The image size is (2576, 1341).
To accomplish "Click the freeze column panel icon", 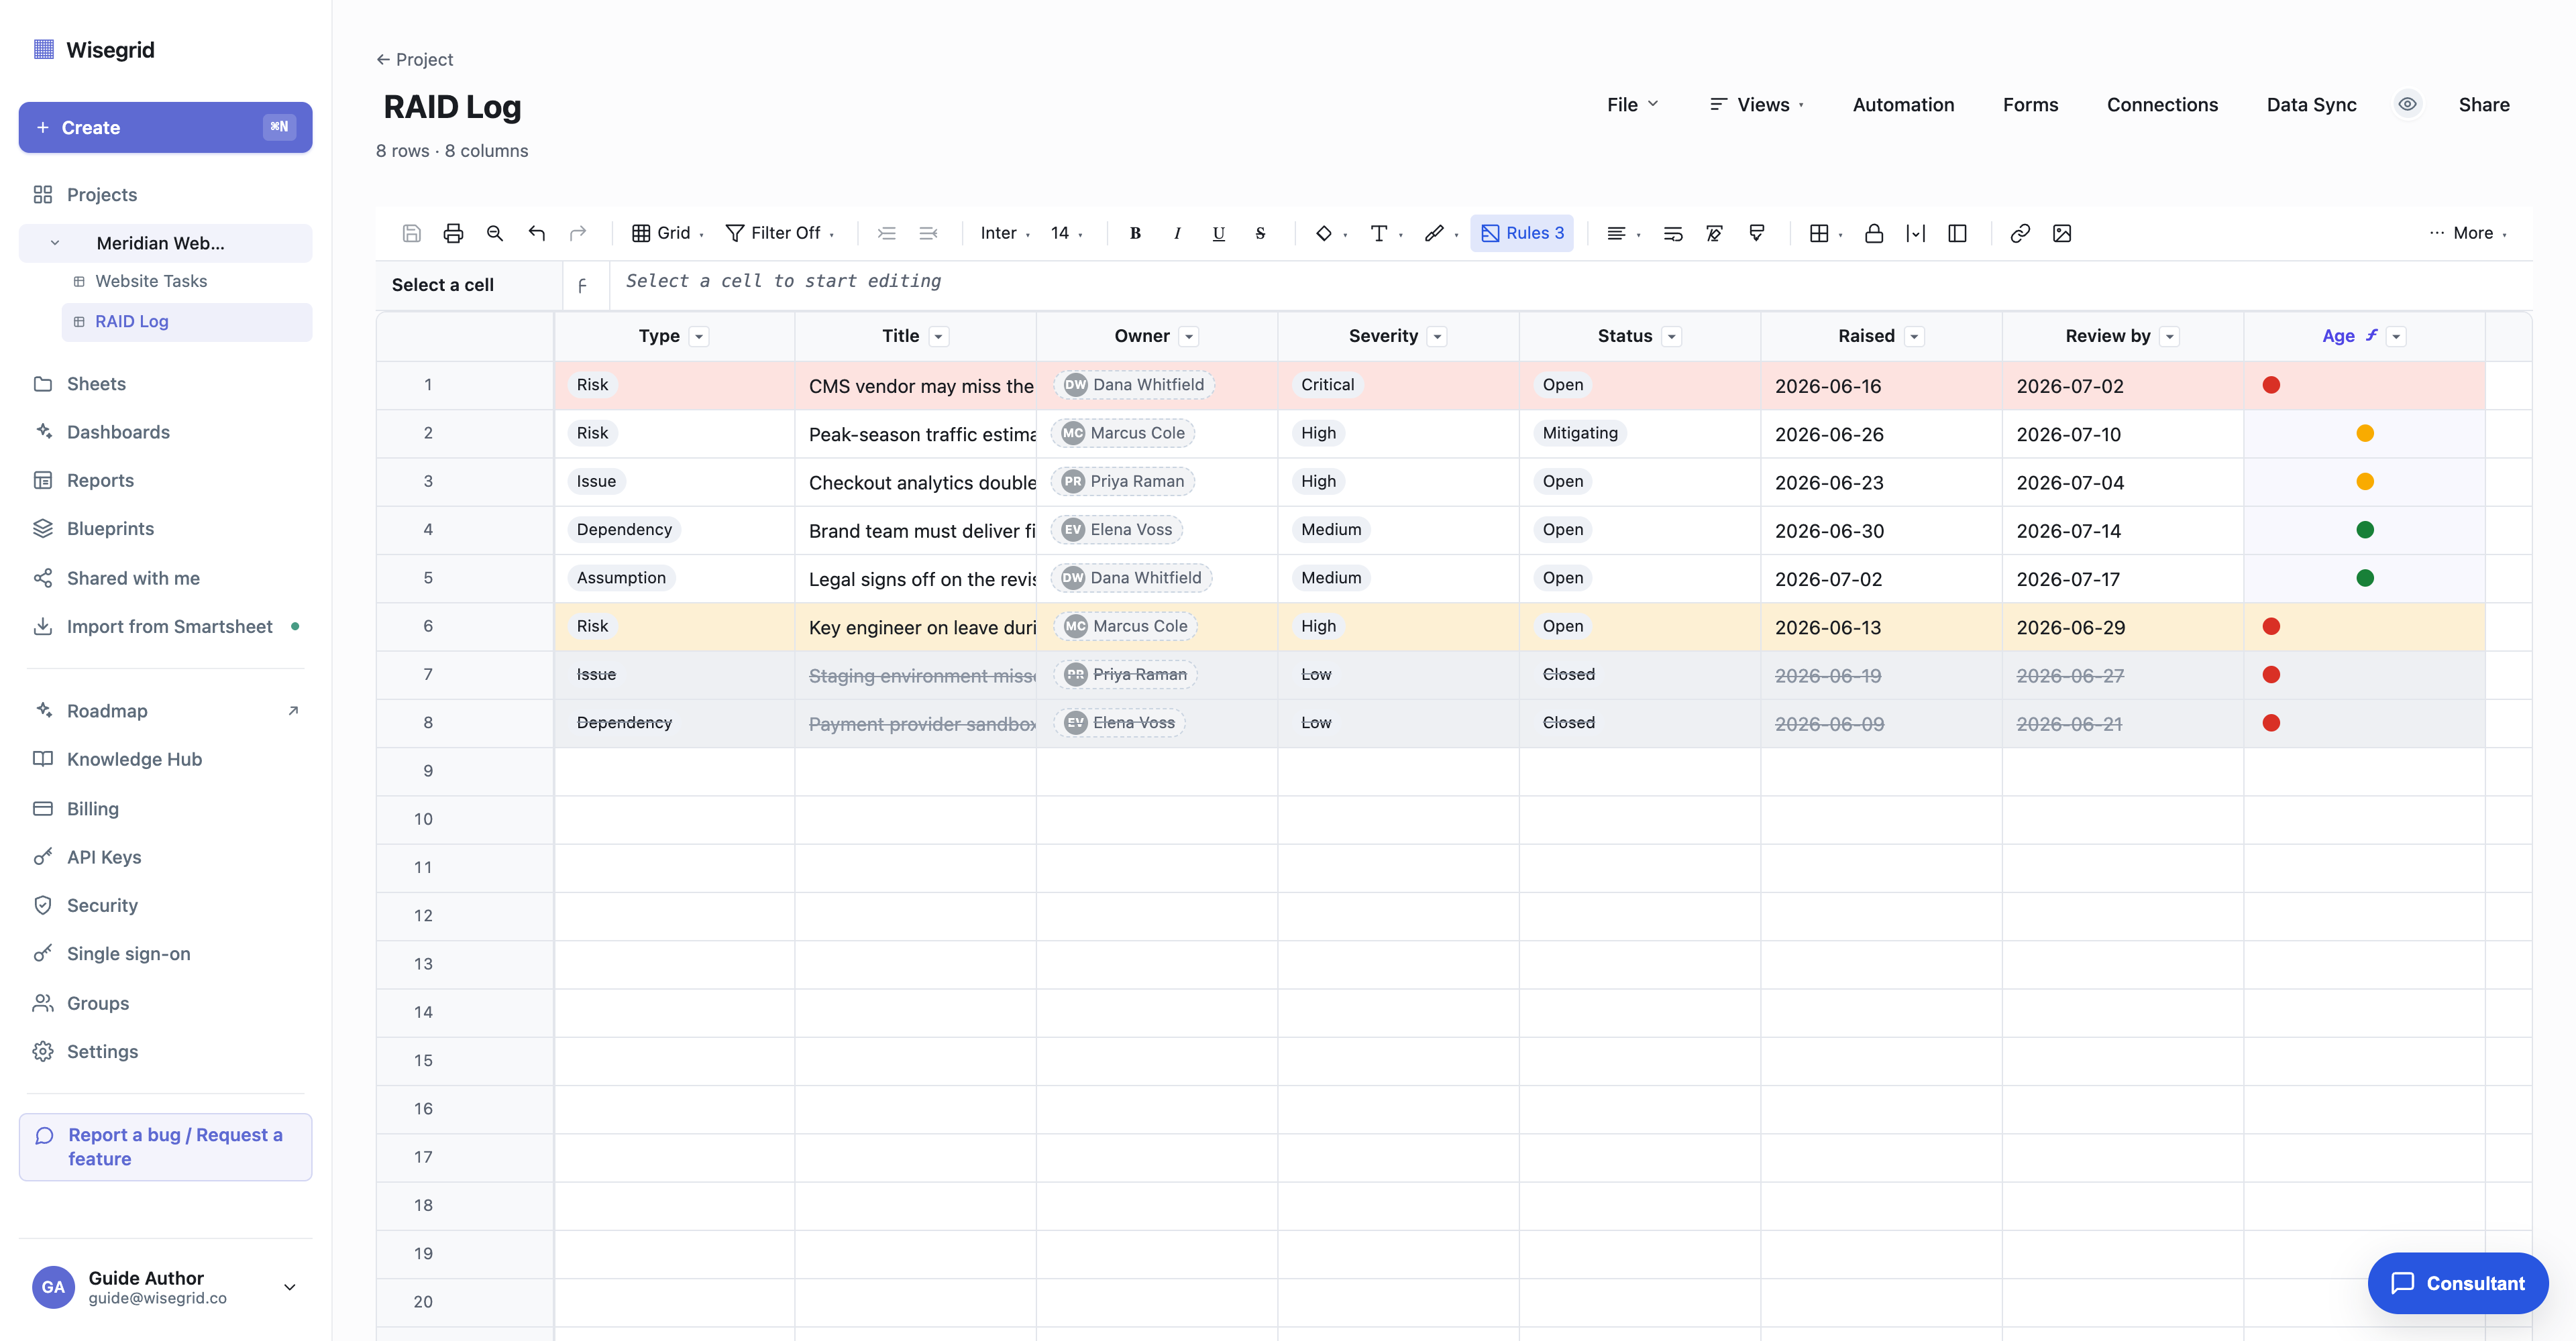I will tap(1957, 233).
